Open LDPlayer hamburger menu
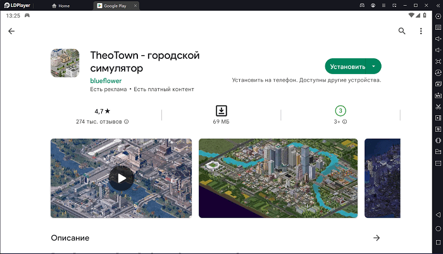This screenshot has height=254, width=443. [x=384, y=5]
